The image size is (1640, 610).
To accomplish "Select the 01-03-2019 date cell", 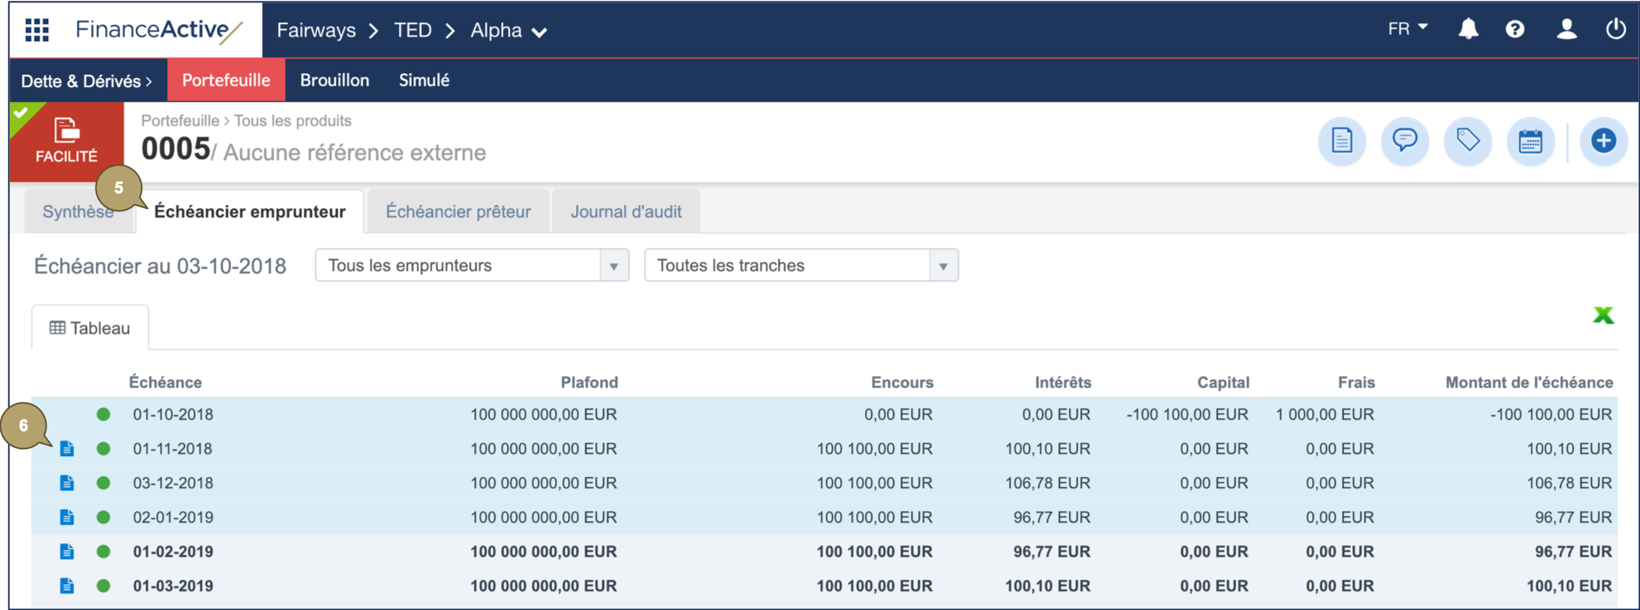I will [173, 585].
